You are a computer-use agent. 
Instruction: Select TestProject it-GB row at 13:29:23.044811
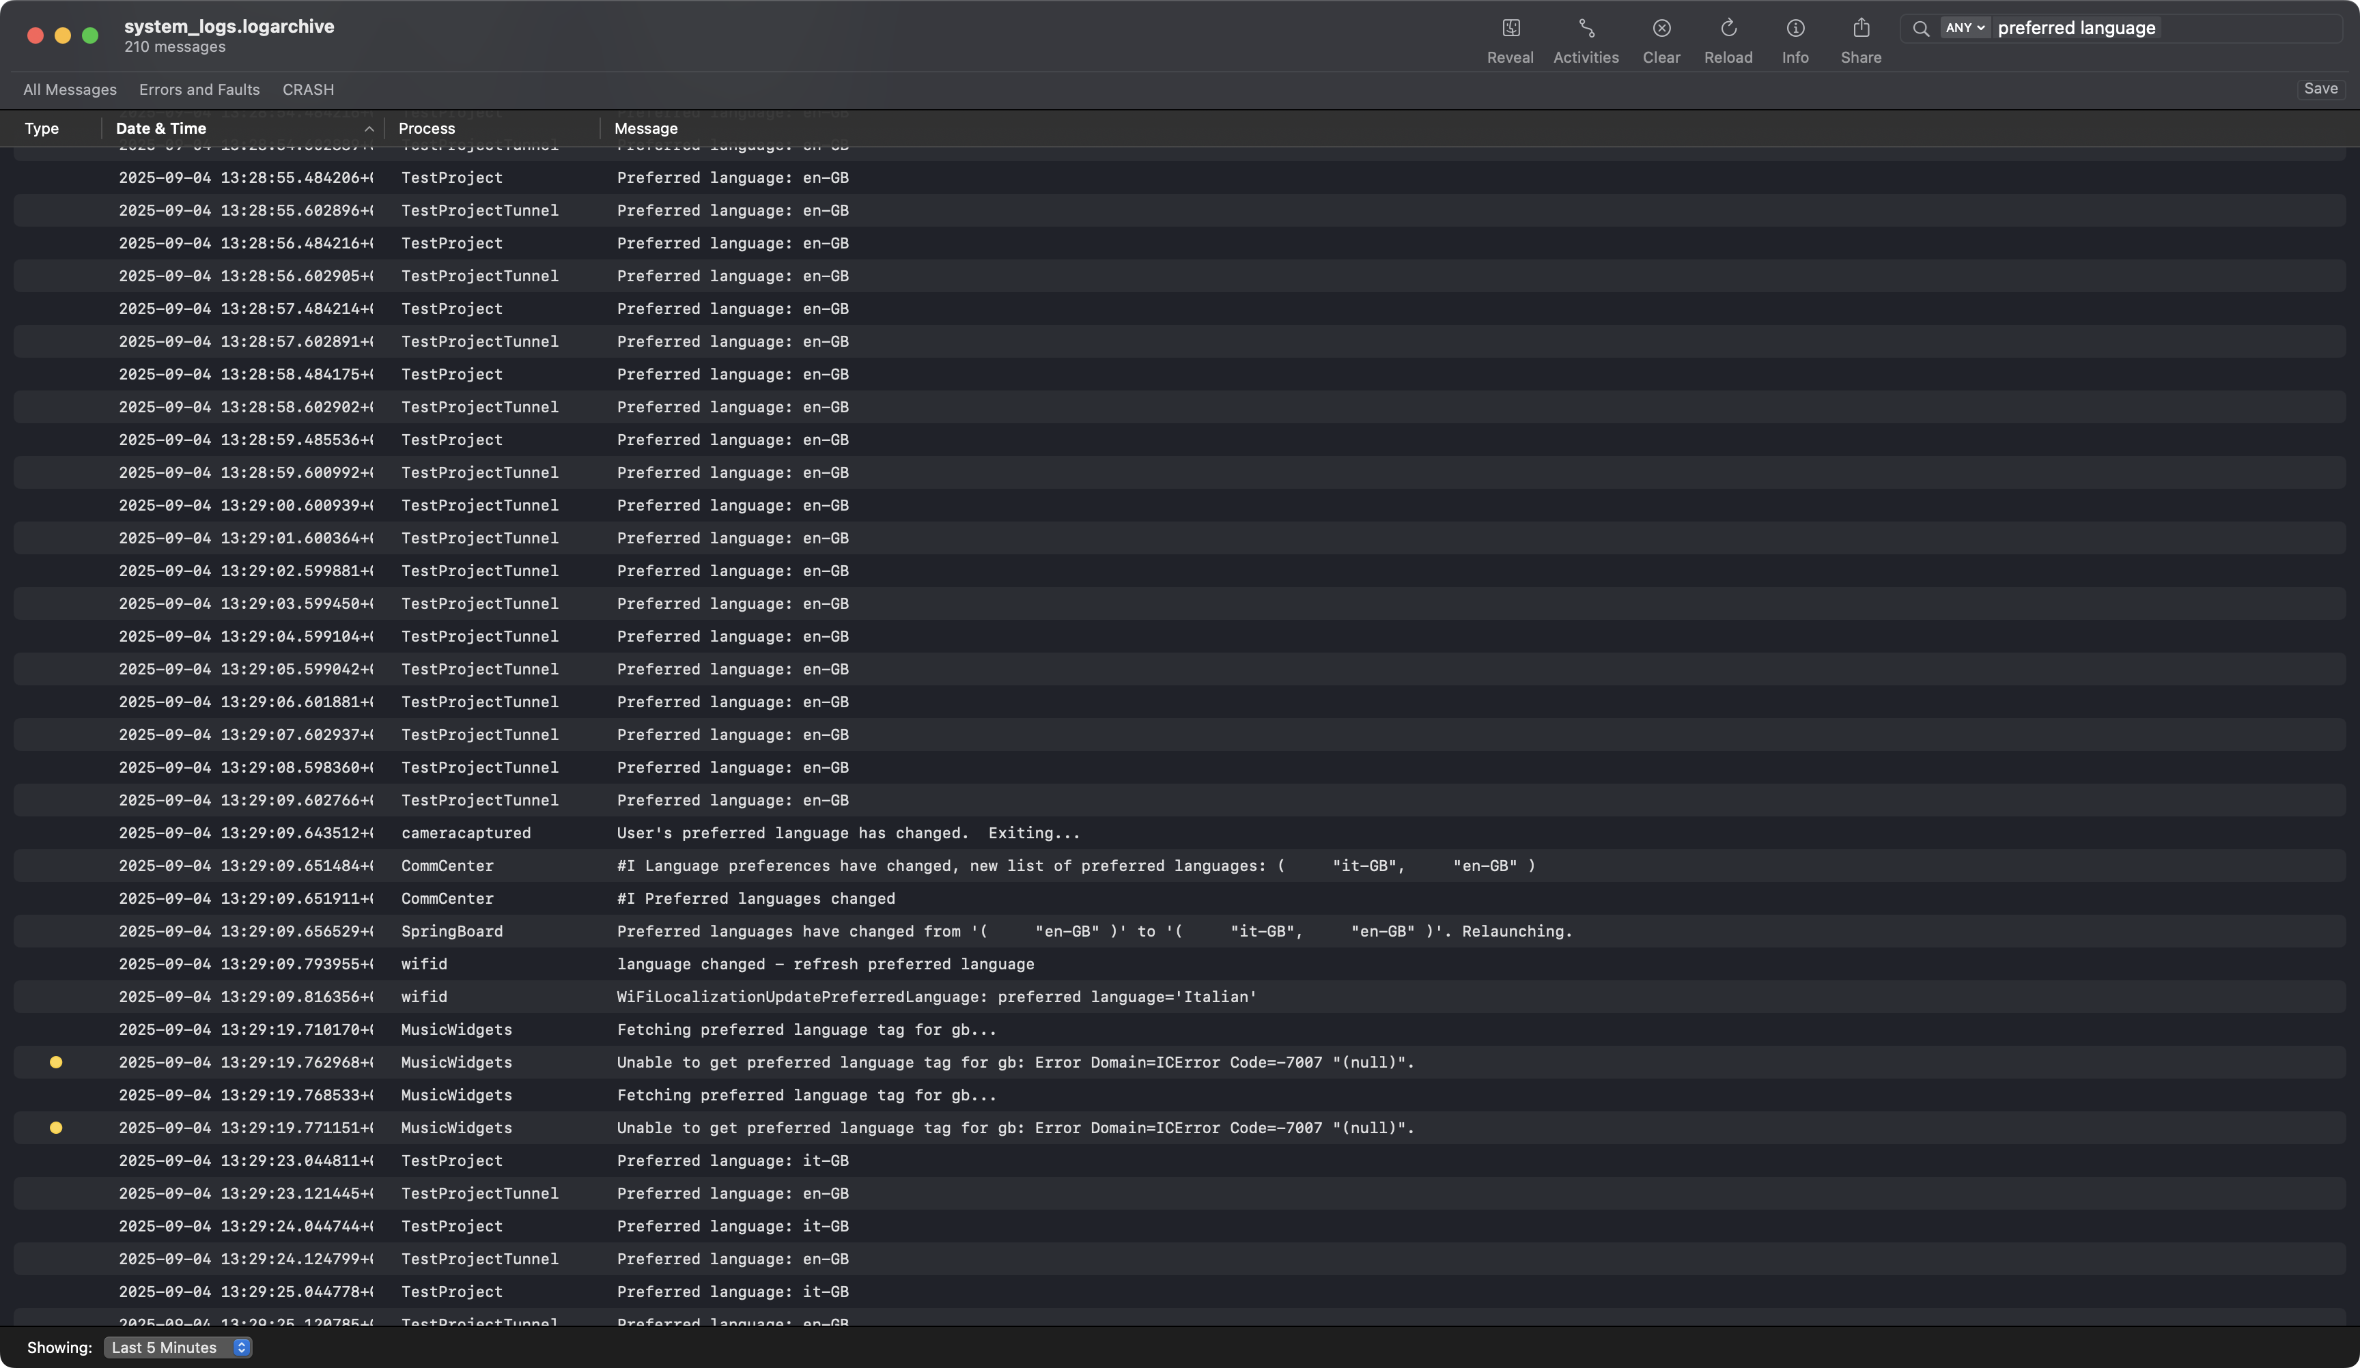tap(1179, 1160)
